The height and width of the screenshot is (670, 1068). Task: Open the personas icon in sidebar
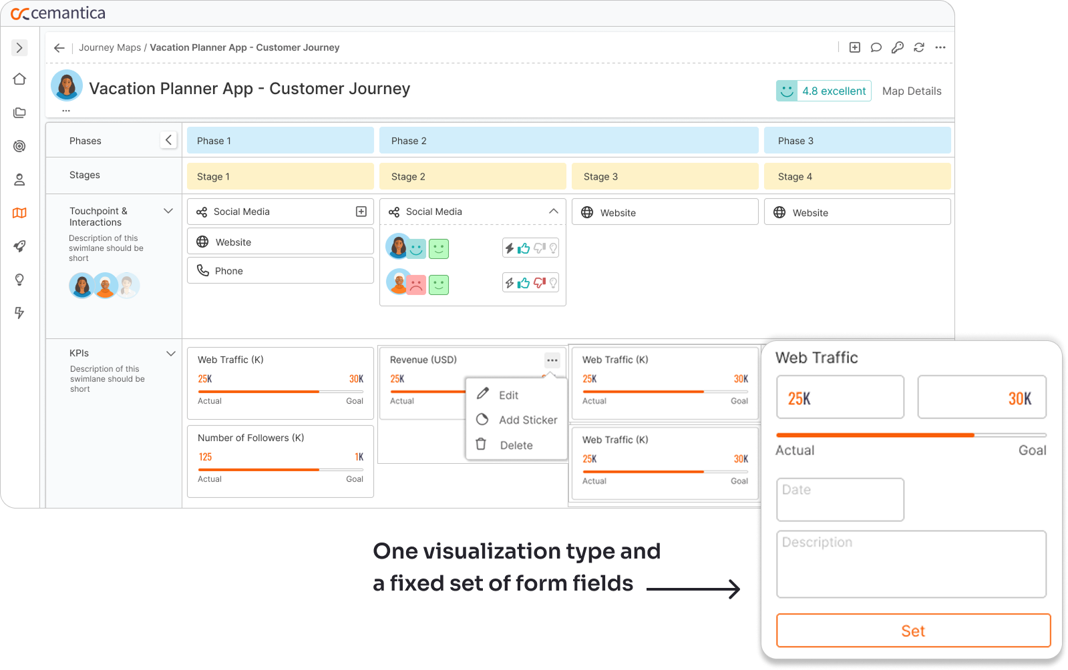click(x=19, y=180)
